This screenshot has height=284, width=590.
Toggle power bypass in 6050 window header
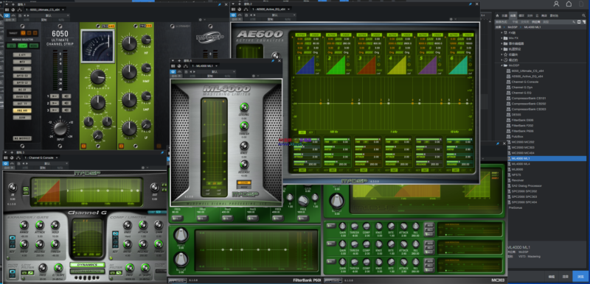click(7, 15)
